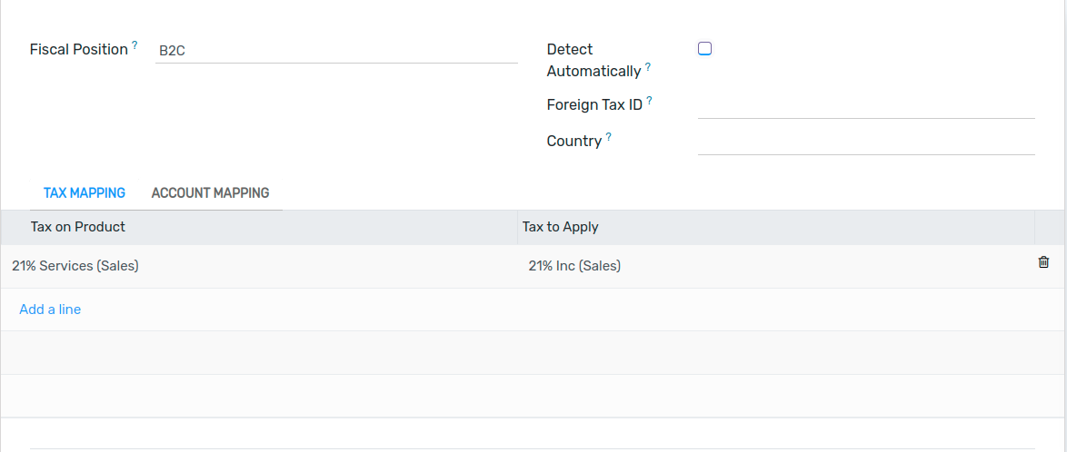Open the Country dropdown field
The width and height of the screenshot is (1067, 452).
pyautogui.click(x=866, y=142)
